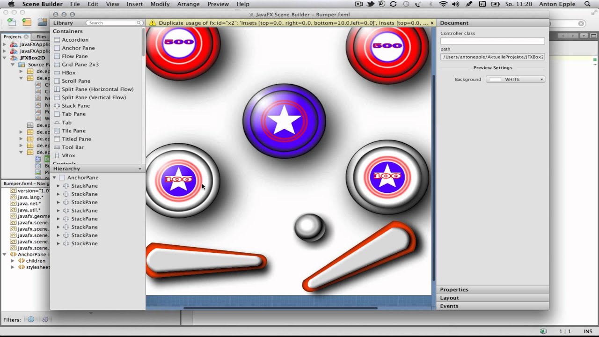Click white swatch in Background selector
Image resolution: width=599 pixels, height=337 pixels.
coord(495,80)
